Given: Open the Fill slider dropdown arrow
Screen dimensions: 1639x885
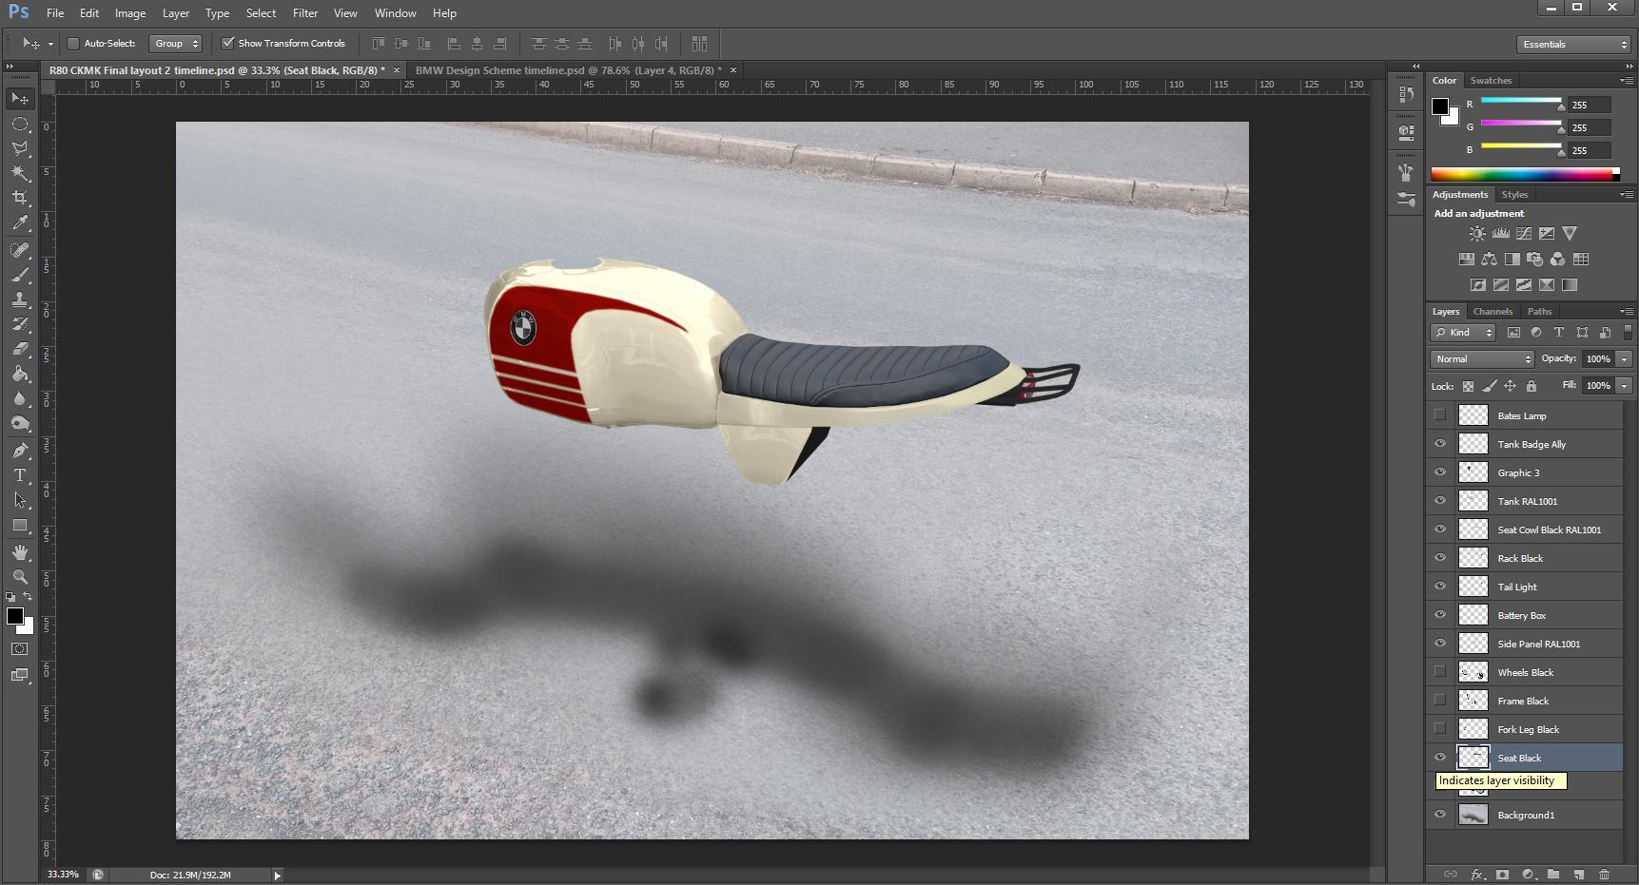Looking at the screenshot, I should pyautogui.click(x=1625, y=386).
